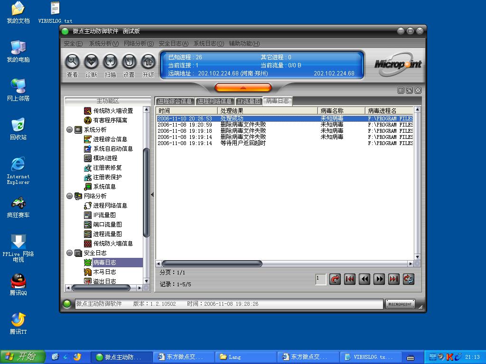Screen dimensions: 486x364
Task: Select 传统防火墙设置 in the function tree
Action: [109, 111]
